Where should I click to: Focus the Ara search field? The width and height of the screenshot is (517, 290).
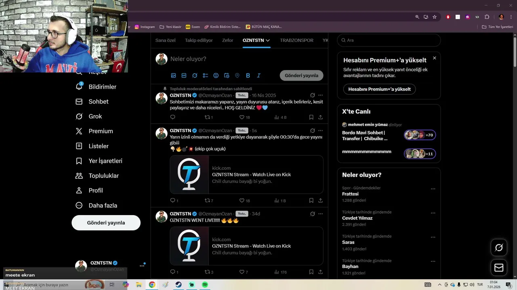pos(389,40)
